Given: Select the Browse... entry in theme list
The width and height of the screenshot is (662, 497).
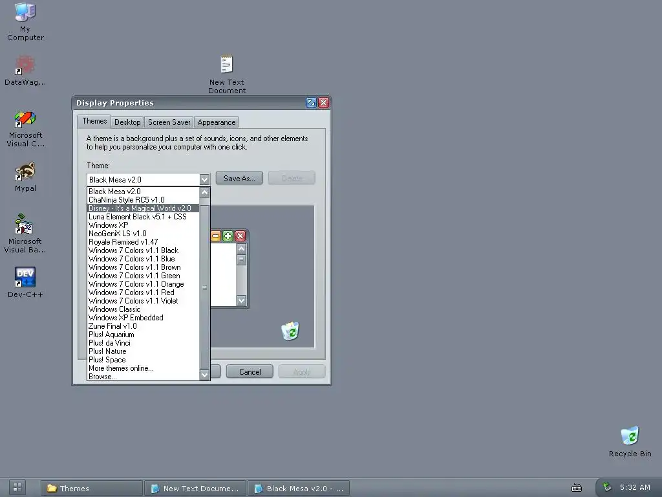Looking at the screenshot, I should [x=143, y=377].
